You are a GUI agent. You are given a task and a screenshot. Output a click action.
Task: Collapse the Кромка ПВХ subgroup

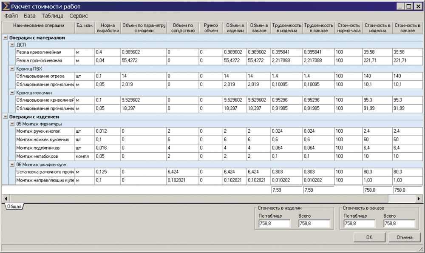[12, 69]
